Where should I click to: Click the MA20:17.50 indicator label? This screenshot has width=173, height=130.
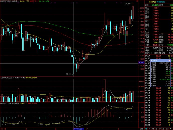coord(25,1)
